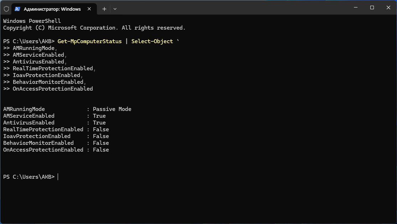Click the False value beside OnAccessProtectionEnabled
Image resolution: width=397 pixels, height=224 pixels.
101,150
